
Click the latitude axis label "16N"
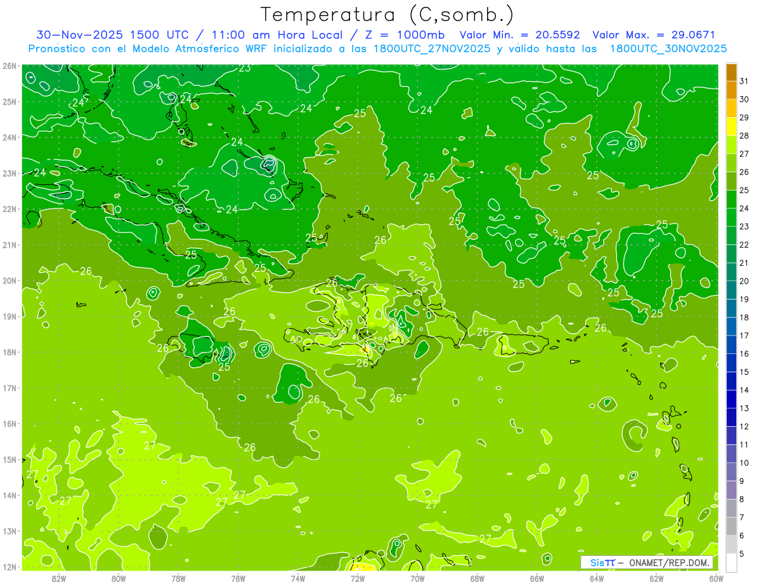(x=10, y=424)
